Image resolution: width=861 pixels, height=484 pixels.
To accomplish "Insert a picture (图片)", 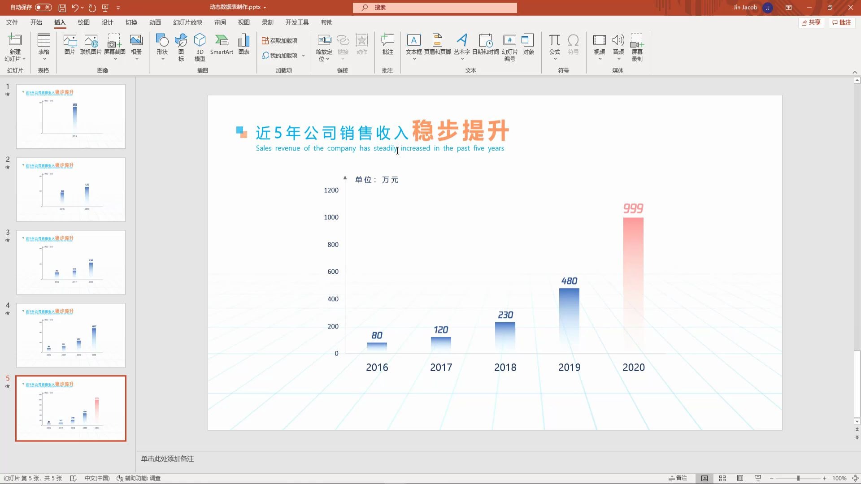I will click(70, 45).
